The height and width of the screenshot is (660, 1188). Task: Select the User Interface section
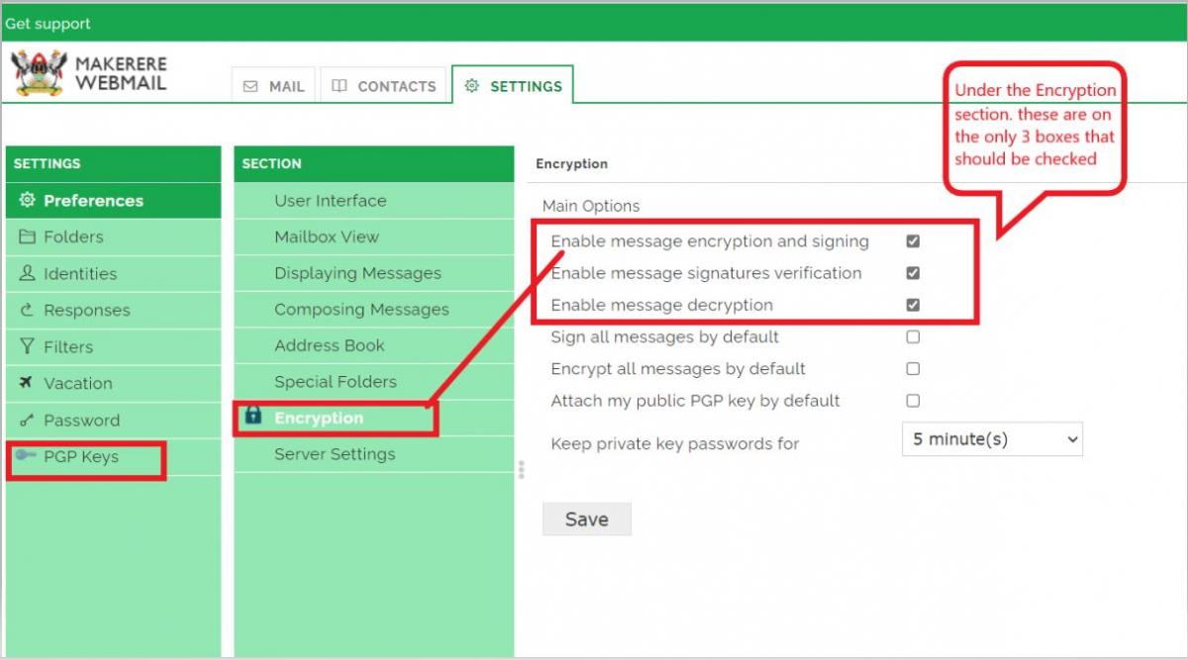click(374, 200)
